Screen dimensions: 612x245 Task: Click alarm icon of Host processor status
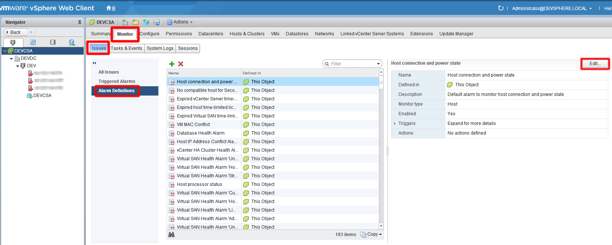click(172, 184)
